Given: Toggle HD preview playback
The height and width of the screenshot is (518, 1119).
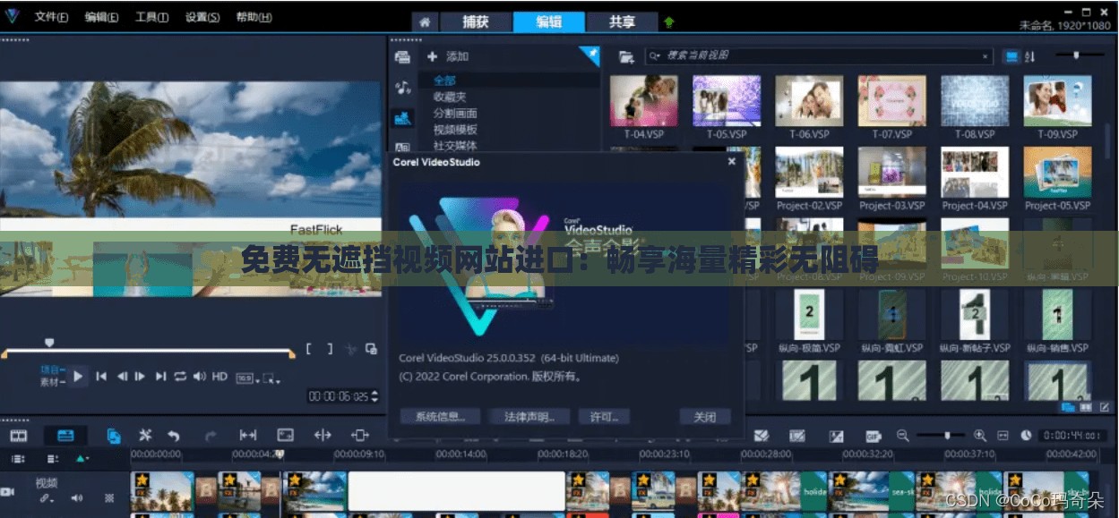Looking at the screenshot, I should (220, 377).
